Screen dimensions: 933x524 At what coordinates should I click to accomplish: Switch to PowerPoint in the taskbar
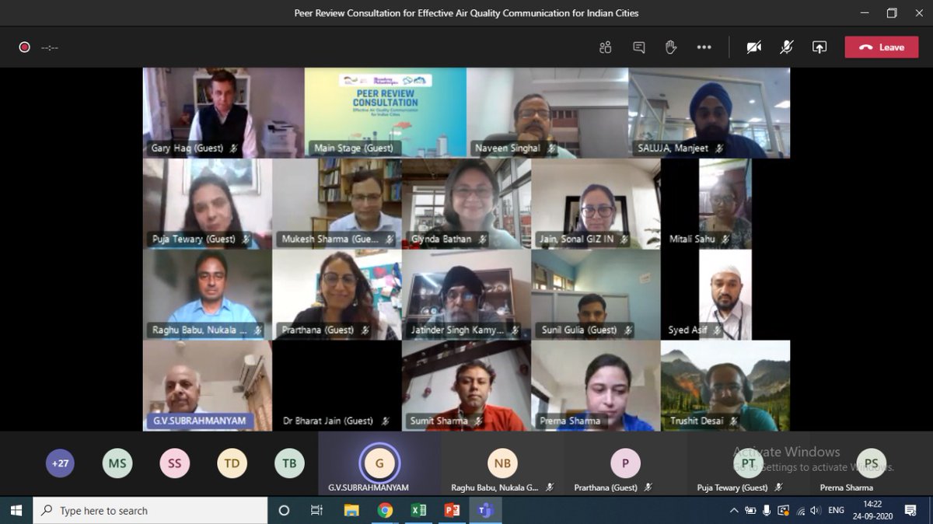pyautogui.click(x=452, y=511)
